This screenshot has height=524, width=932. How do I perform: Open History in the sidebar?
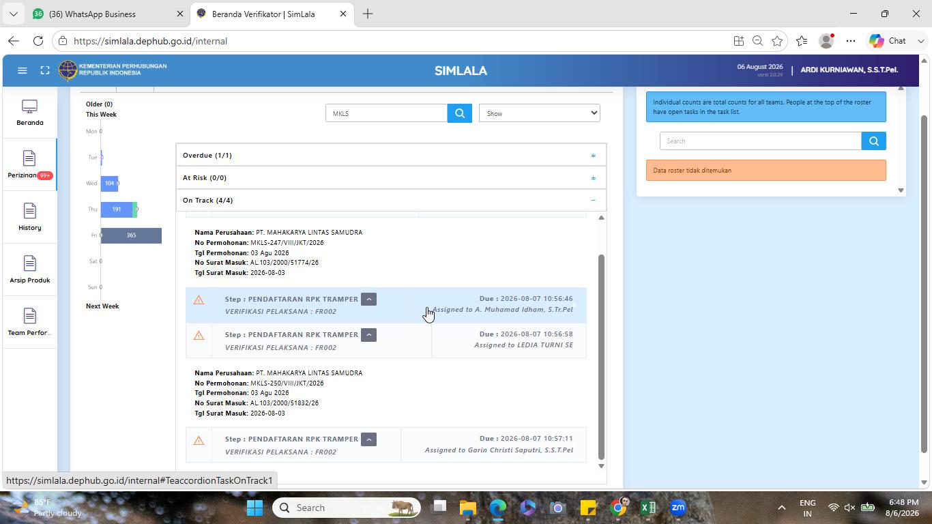point(29,217)
